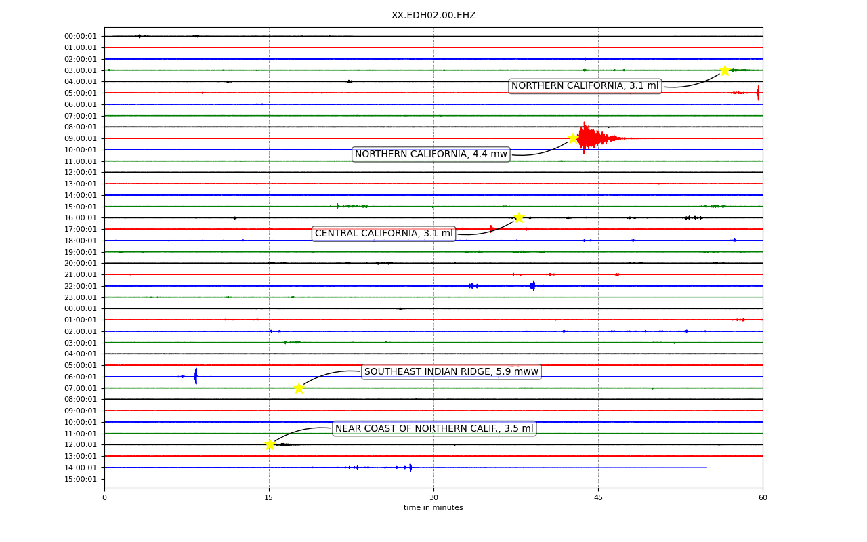Click the XX.EDH02.00.EHZ plot title
The width and height of the screenshot is (867, 542).
(x=433, y=15)
